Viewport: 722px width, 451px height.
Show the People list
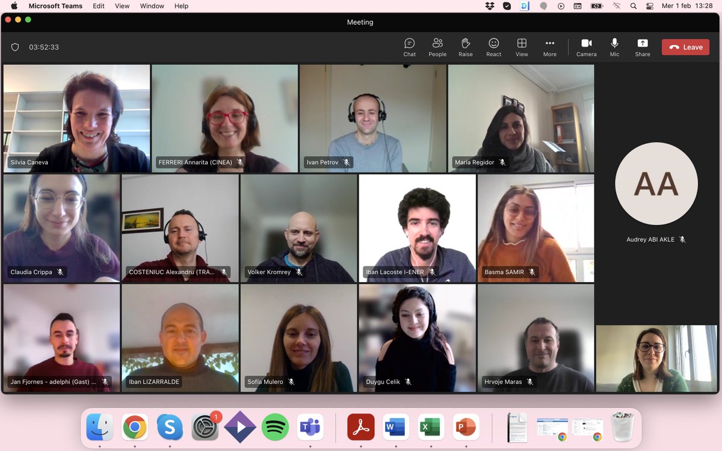(437, 47)
